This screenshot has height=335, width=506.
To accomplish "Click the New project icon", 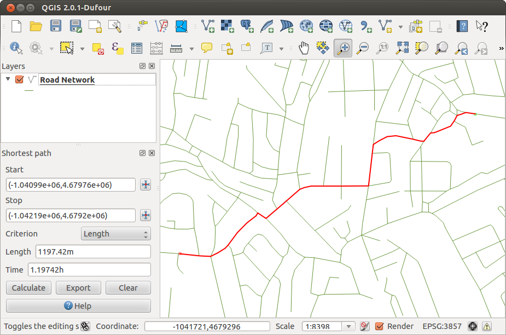I will pyautogui.click(x=16, y=26).
